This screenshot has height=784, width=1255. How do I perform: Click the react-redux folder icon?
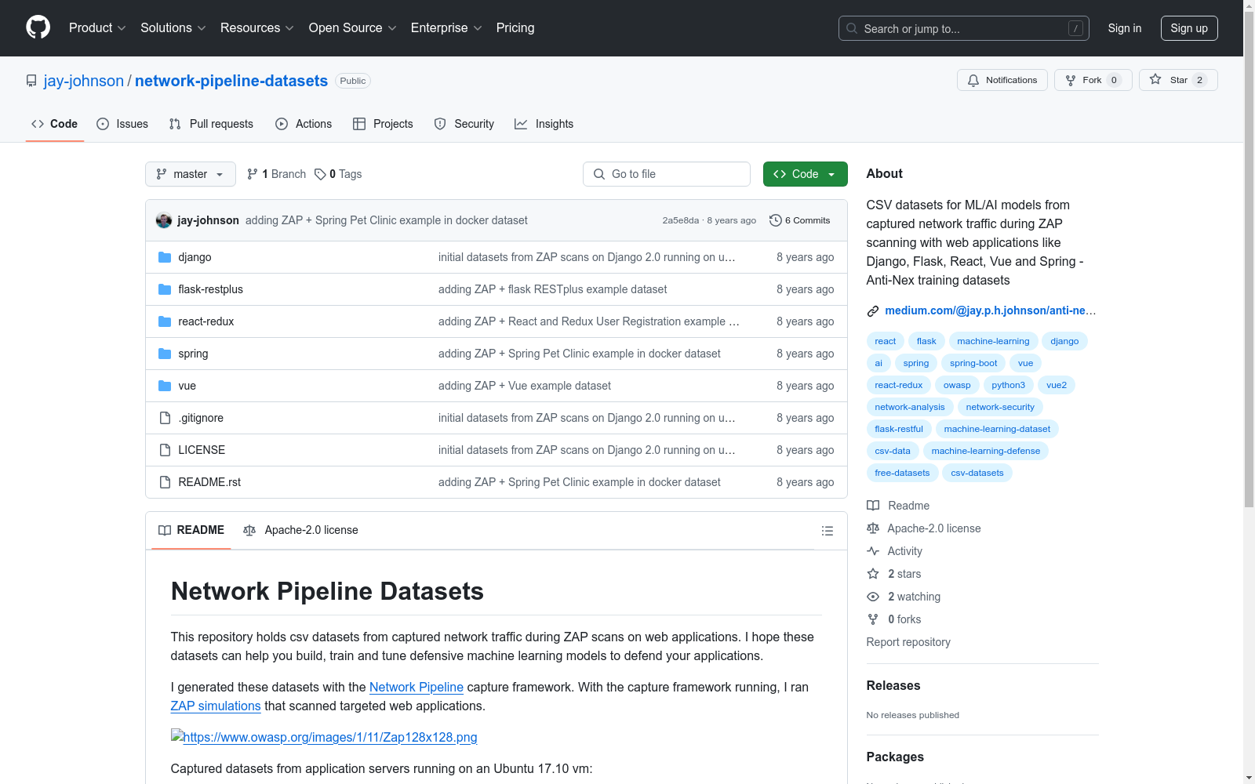point(165,321)
